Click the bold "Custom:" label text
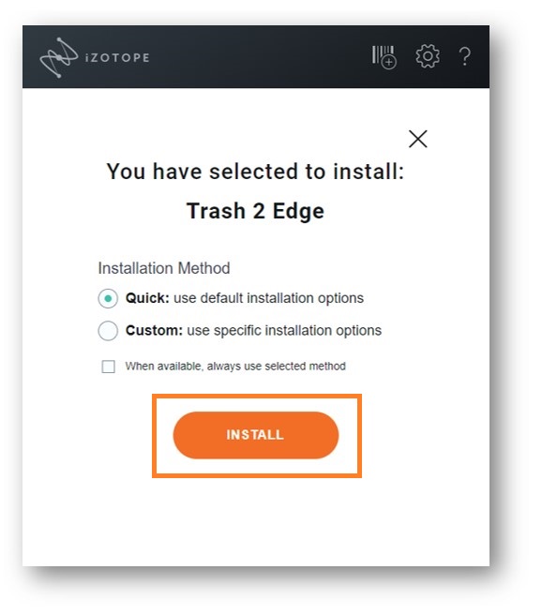Screen dimensions: 542x615 tap(154, 330)
